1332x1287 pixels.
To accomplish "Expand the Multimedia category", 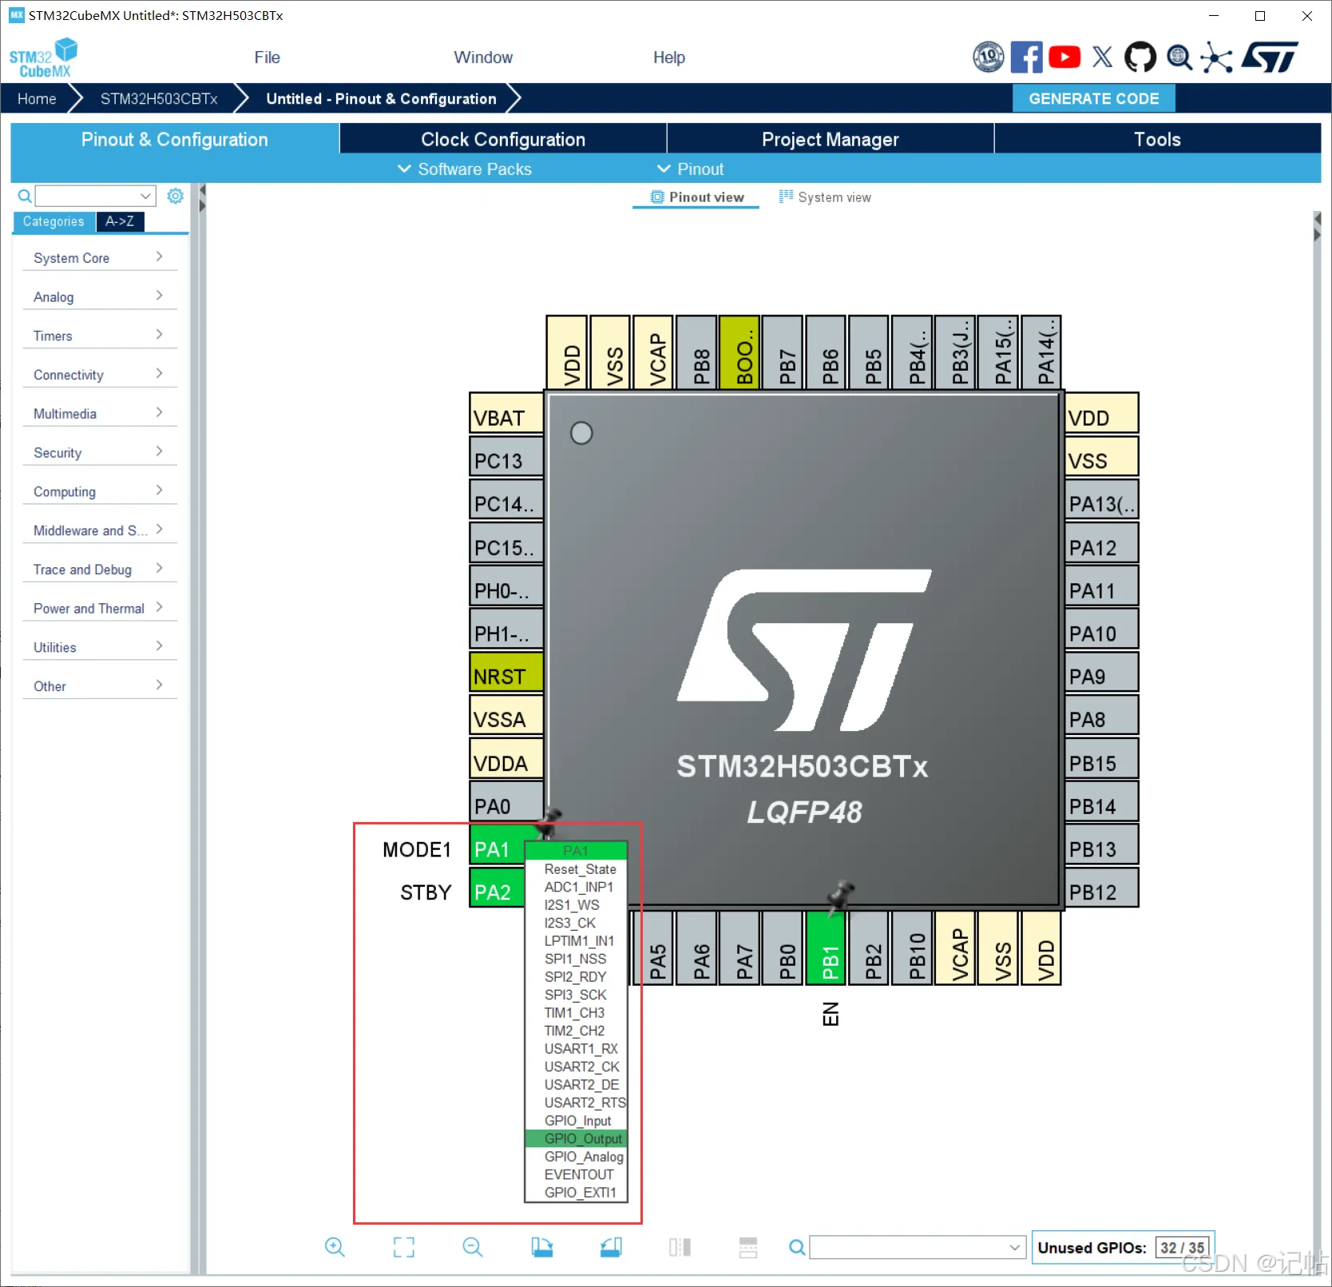I will point(99,413).
